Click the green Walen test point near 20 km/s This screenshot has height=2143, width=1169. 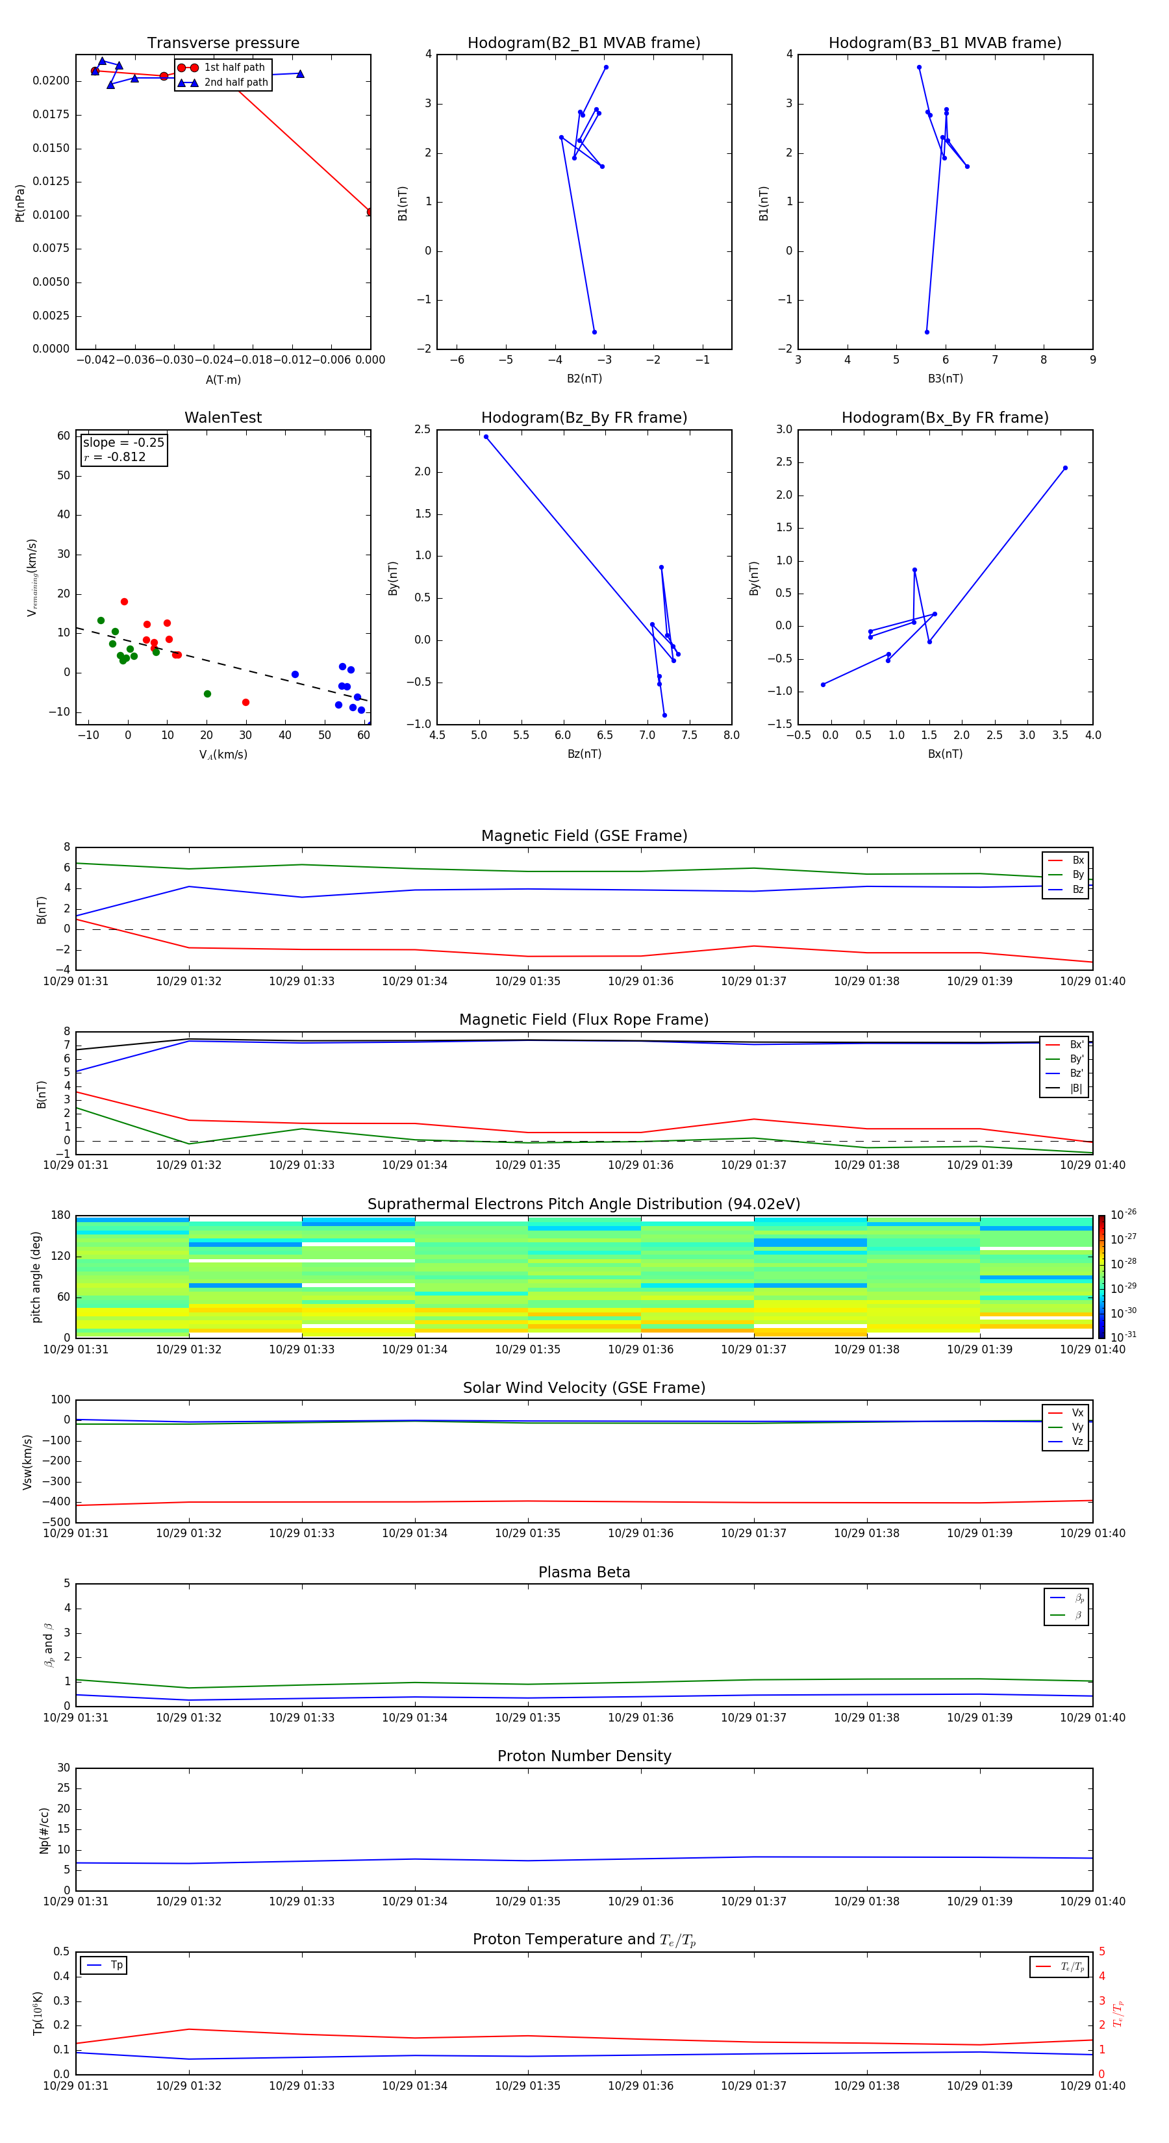[x=207, y=694]
